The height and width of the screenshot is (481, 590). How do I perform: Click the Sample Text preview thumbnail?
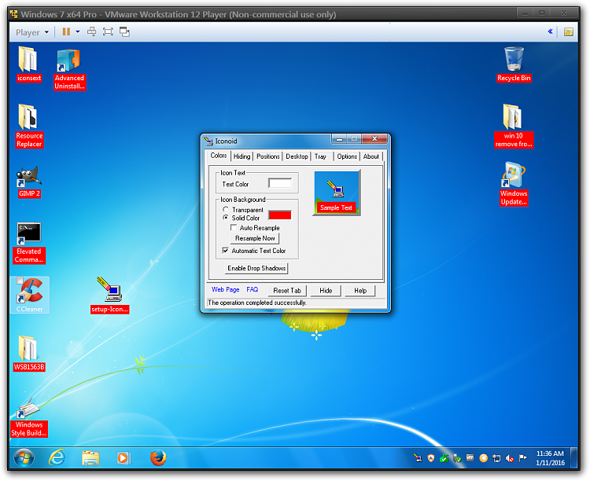coord(337,193)
